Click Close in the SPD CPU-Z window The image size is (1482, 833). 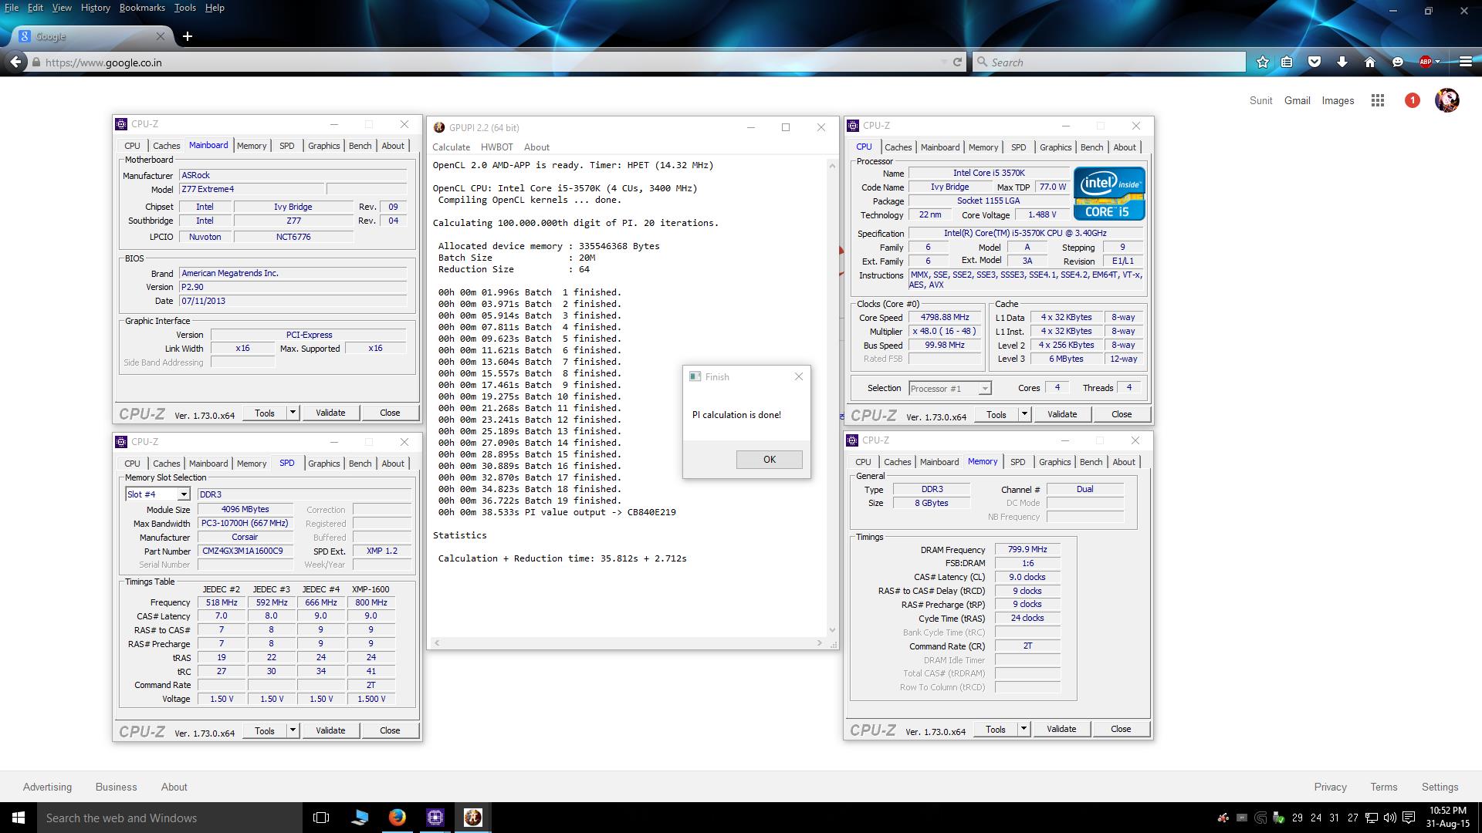pos(390,730)
